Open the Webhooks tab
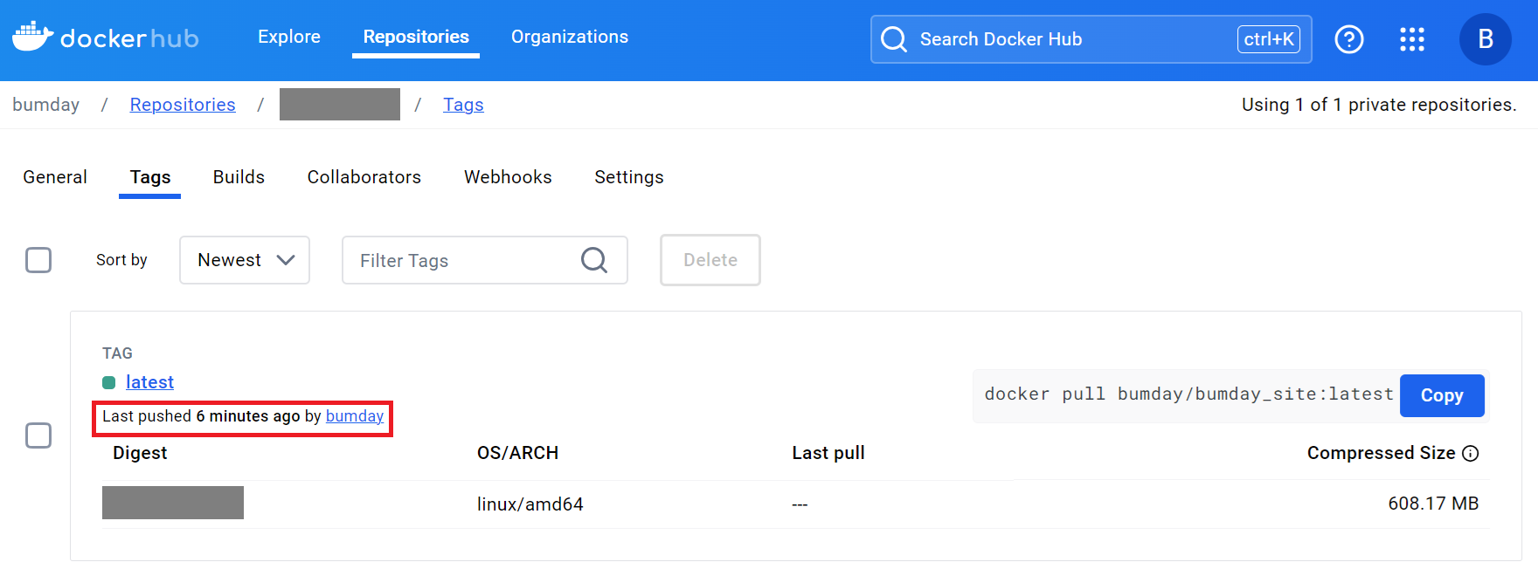The height and width of the screenshot is (569, 1538). click(508, 177)
